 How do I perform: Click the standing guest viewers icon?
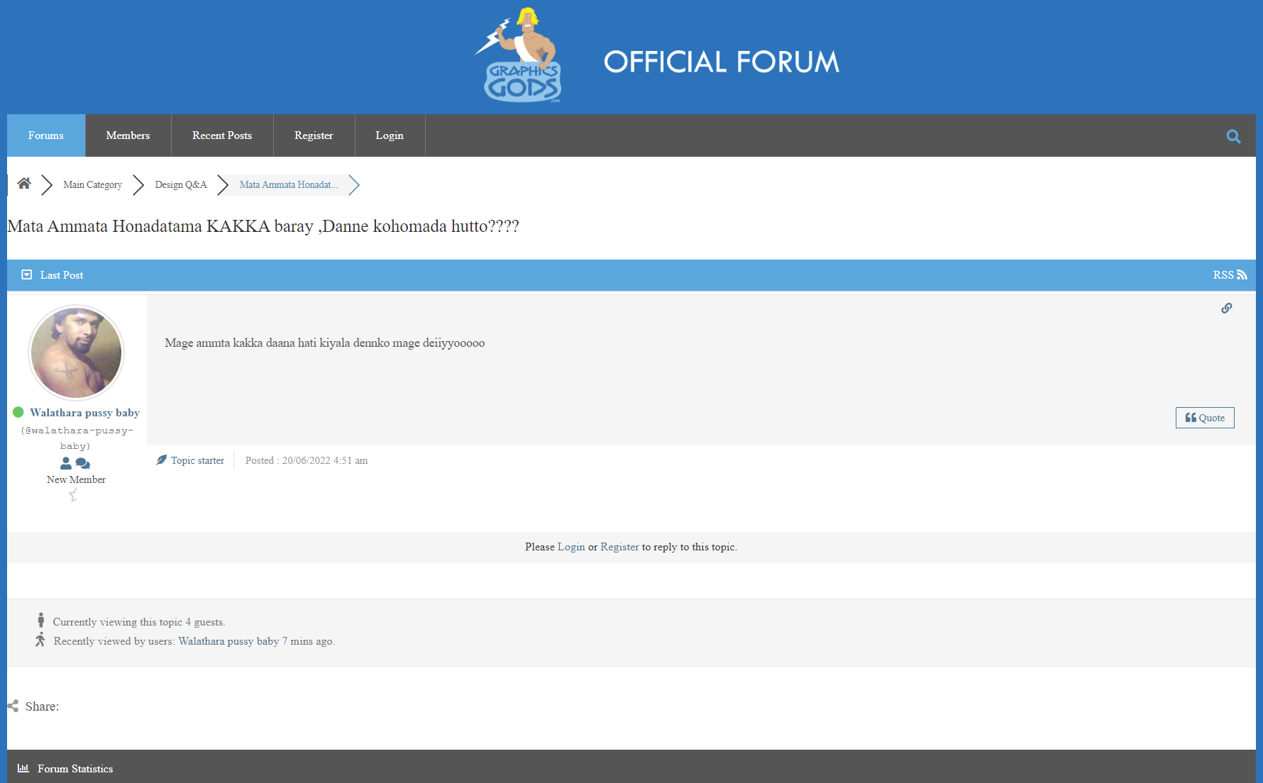[41, 621]
